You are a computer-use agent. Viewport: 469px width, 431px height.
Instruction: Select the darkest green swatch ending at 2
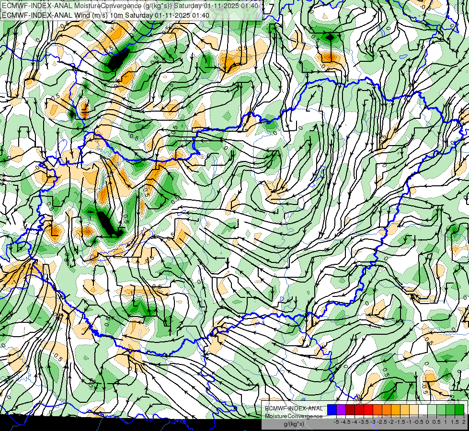[459, 410]
